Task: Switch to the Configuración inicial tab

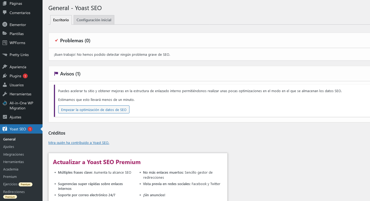Action: point(94,20)
